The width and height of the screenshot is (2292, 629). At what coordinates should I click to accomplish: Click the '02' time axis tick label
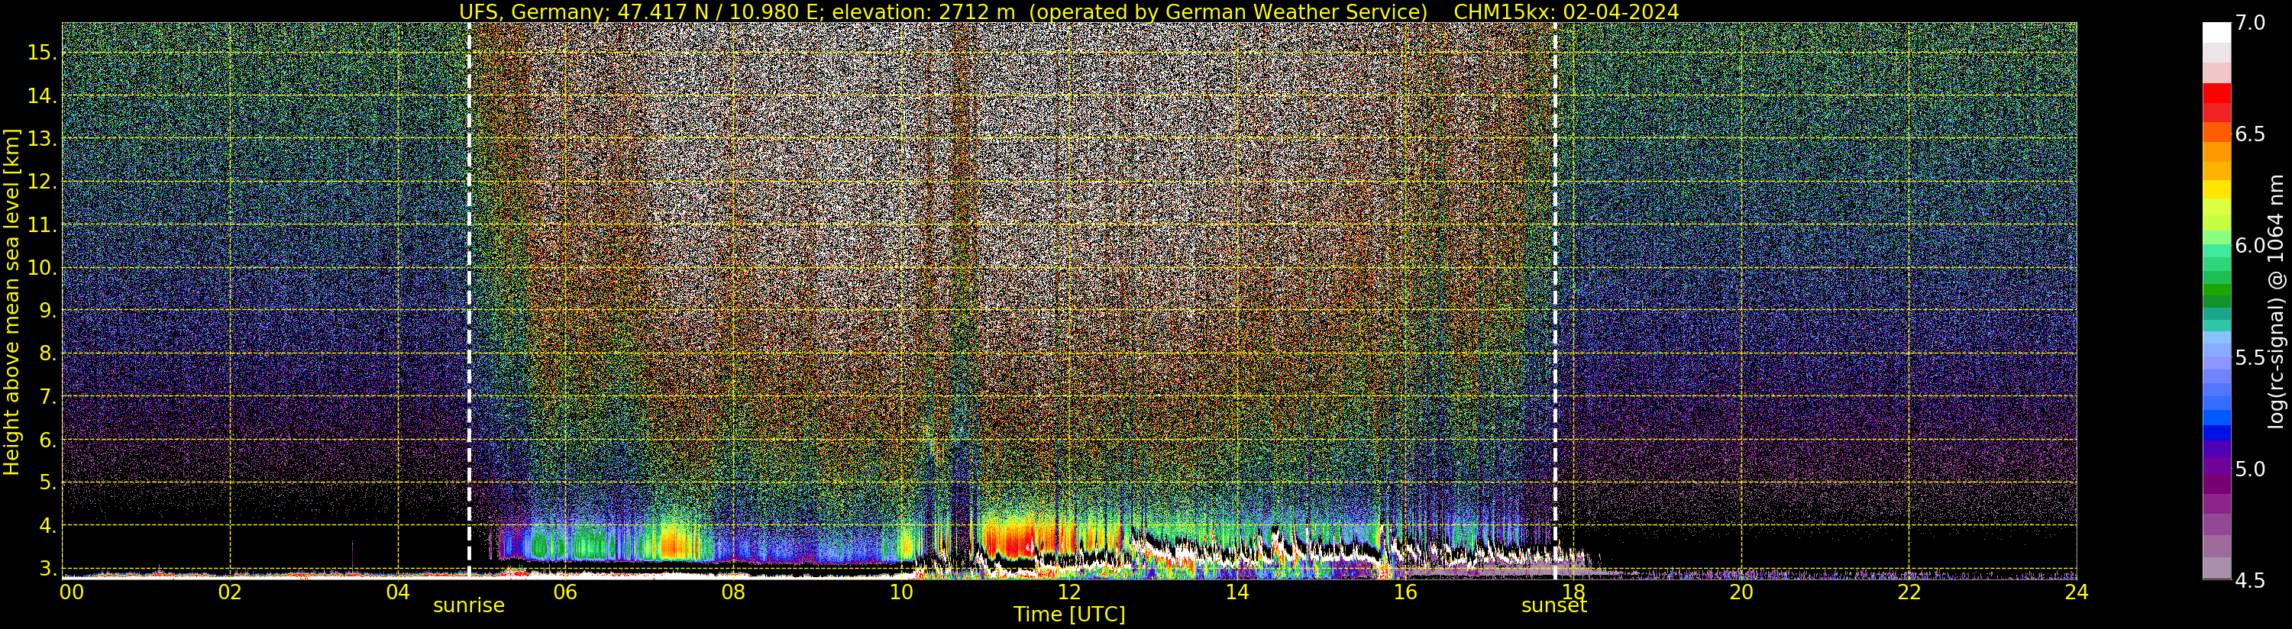pos(230,591)
